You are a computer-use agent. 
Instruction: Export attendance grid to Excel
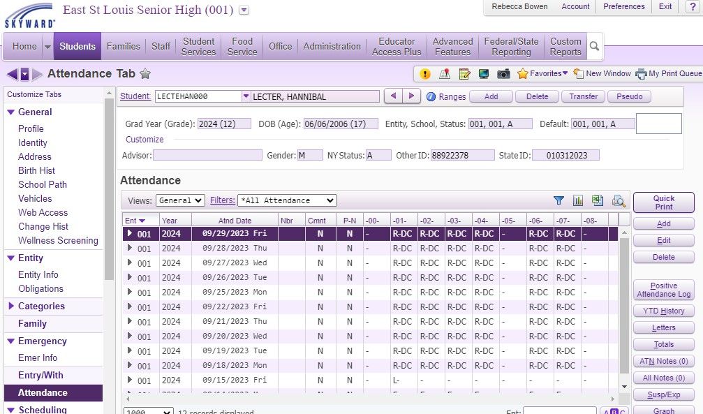(x=598, y=200)
